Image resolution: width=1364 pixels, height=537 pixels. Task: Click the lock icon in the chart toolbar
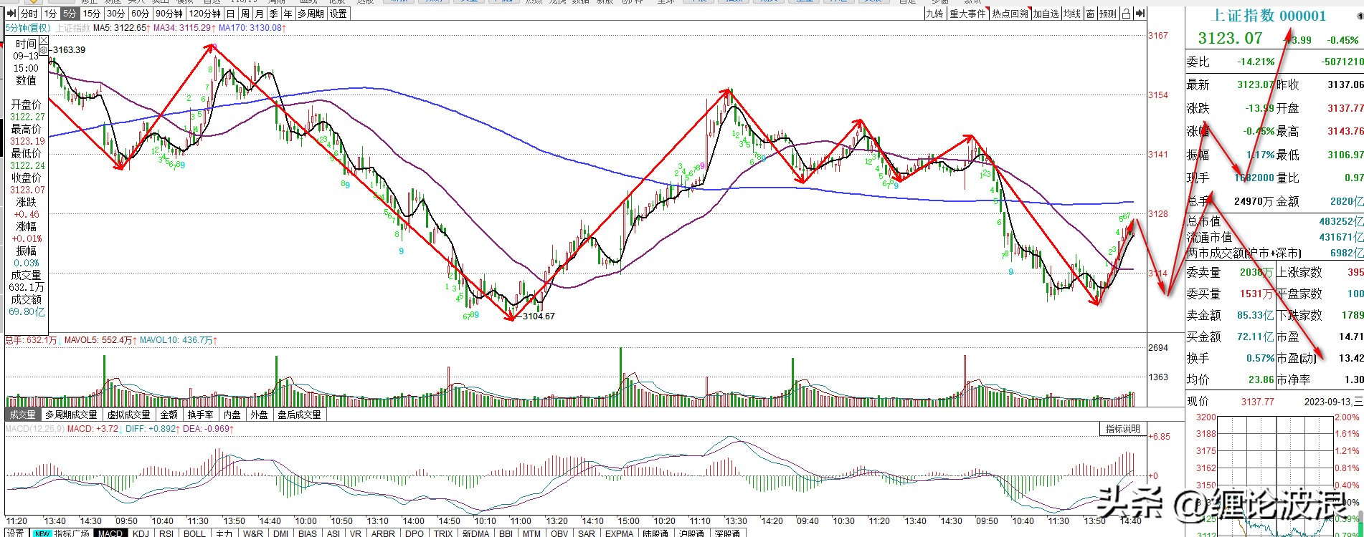coord(1126,14)
